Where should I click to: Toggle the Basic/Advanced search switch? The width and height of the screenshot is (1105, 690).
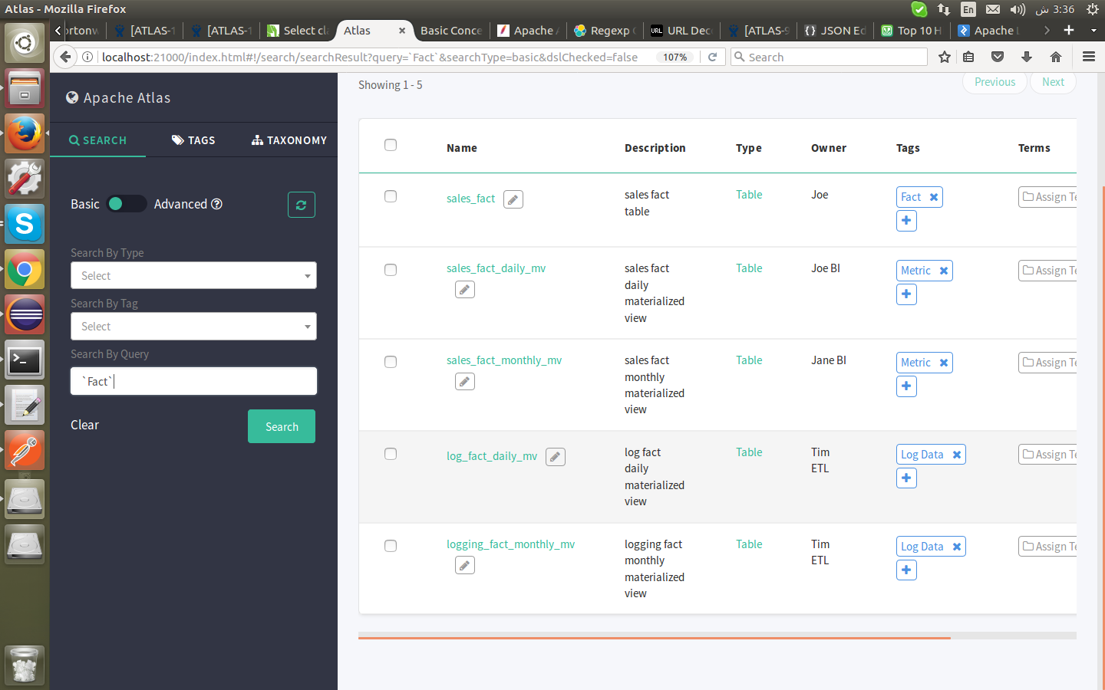[127, 204]
